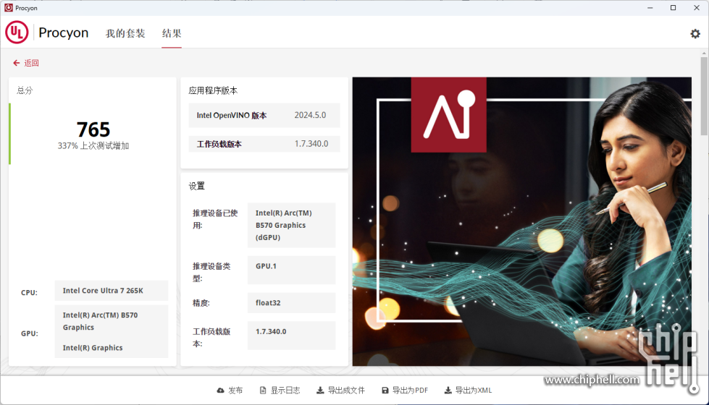Click the export to file download icon
This screenshot has width=709, height=405.
(319, 390)
